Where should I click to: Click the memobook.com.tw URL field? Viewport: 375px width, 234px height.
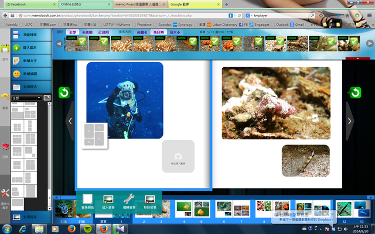124,16
